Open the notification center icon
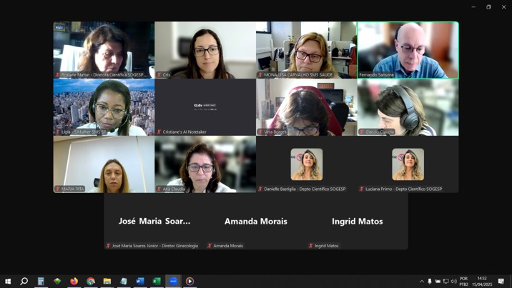The height and width of the screenshot is (288, 512). [501, 281]
